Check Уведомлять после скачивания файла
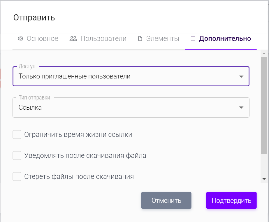Screen dimensions: 269x222 17,155
